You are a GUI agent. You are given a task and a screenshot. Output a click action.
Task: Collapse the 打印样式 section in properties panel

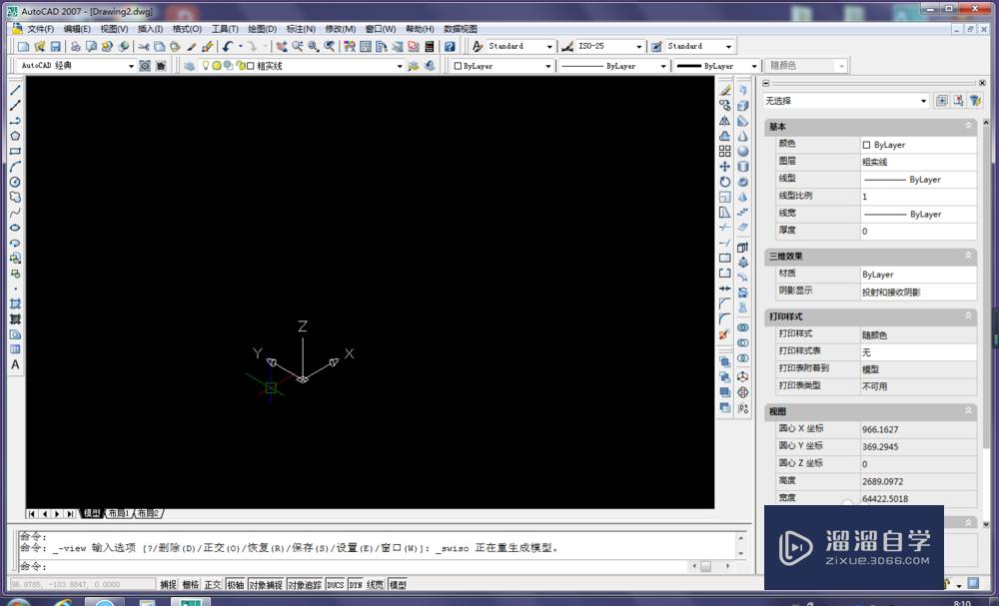coord(966,316)
